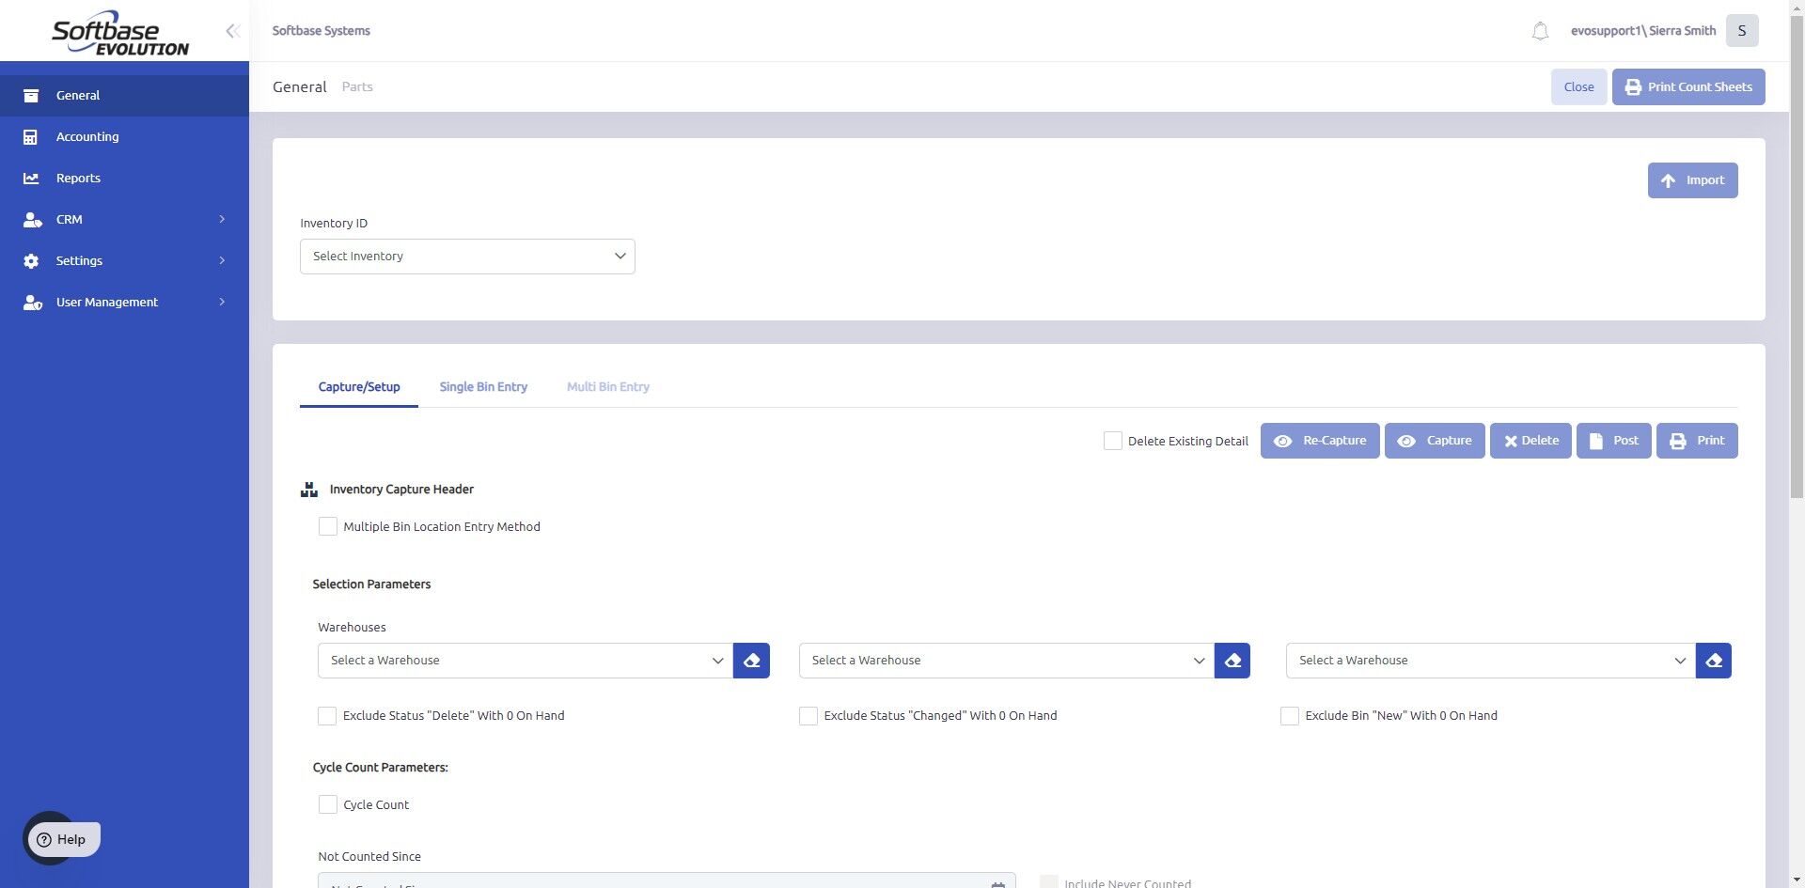Click the Parts breadcrumb link
Viewport: 1805px width, 888px height.
pos(357,87)
